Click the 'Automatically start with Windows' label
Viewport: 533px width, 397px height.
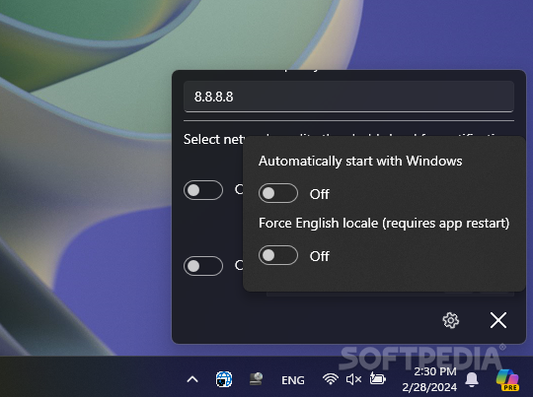coord(360,161)
